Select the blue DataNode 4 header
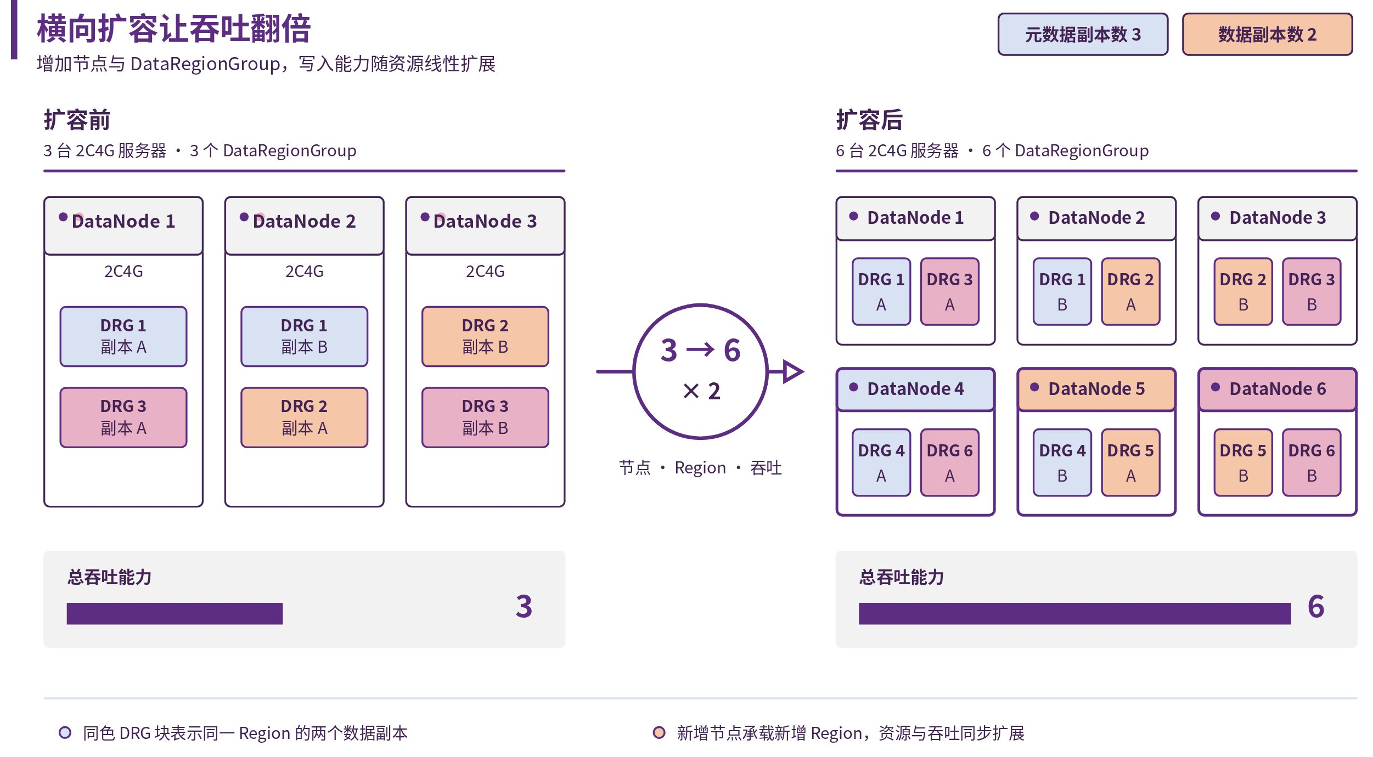1373x757 pixels. coord(915,389)
